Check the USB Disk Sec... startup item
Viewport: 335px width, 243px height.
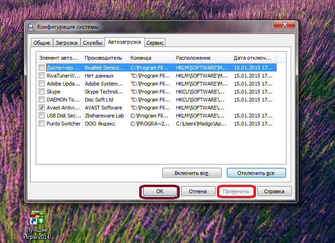pyautogui.click(x=41, y=116)
